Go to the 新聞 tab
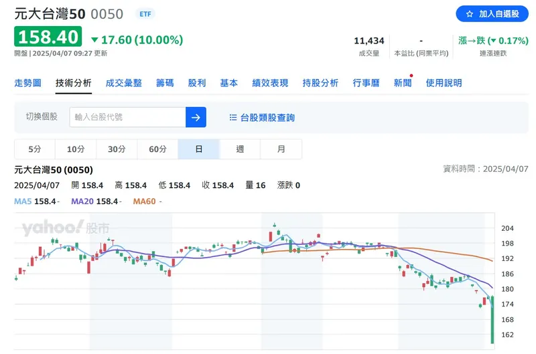 [x=403, y=83]
